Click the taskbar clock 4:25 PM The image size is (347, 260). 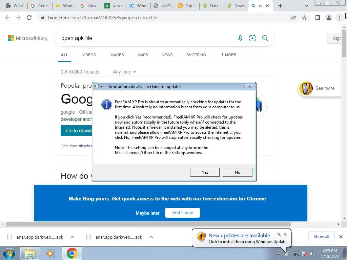tap(330, 251)
